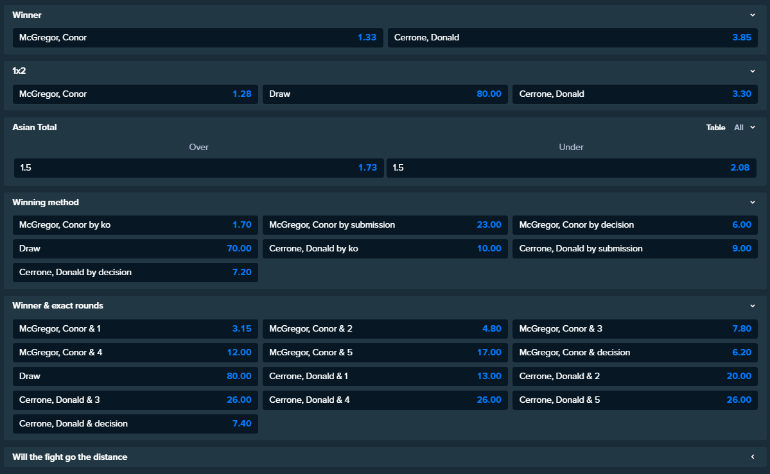770x474 pixels.
Task: Bet on McGregor, Conor to win at 1.33
Action: pyautogui.click(x=198, y=38)
